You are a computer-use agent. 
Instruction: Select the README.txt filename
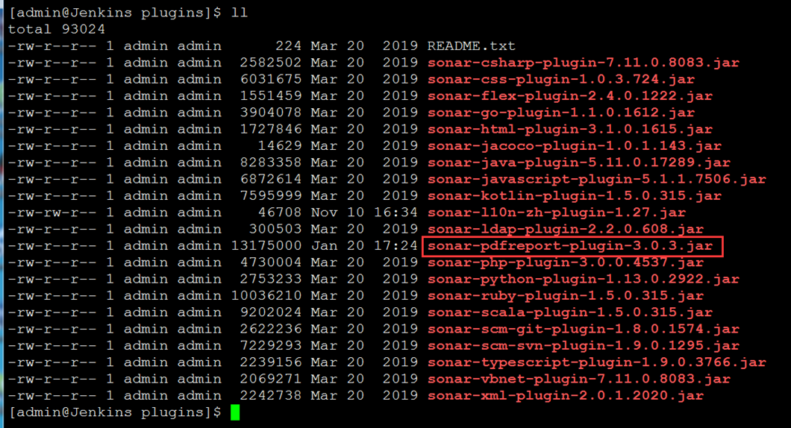pos(471,46)
